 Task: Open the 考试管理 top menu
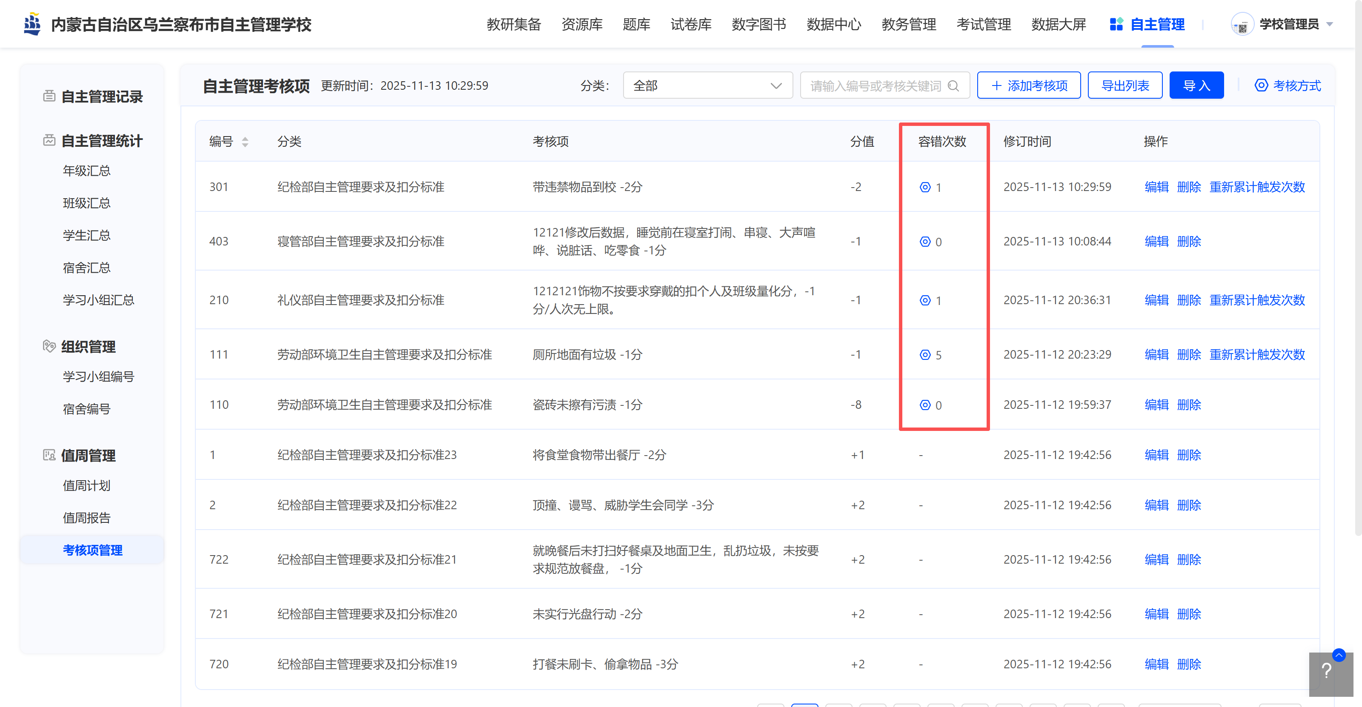click(984, 24)
